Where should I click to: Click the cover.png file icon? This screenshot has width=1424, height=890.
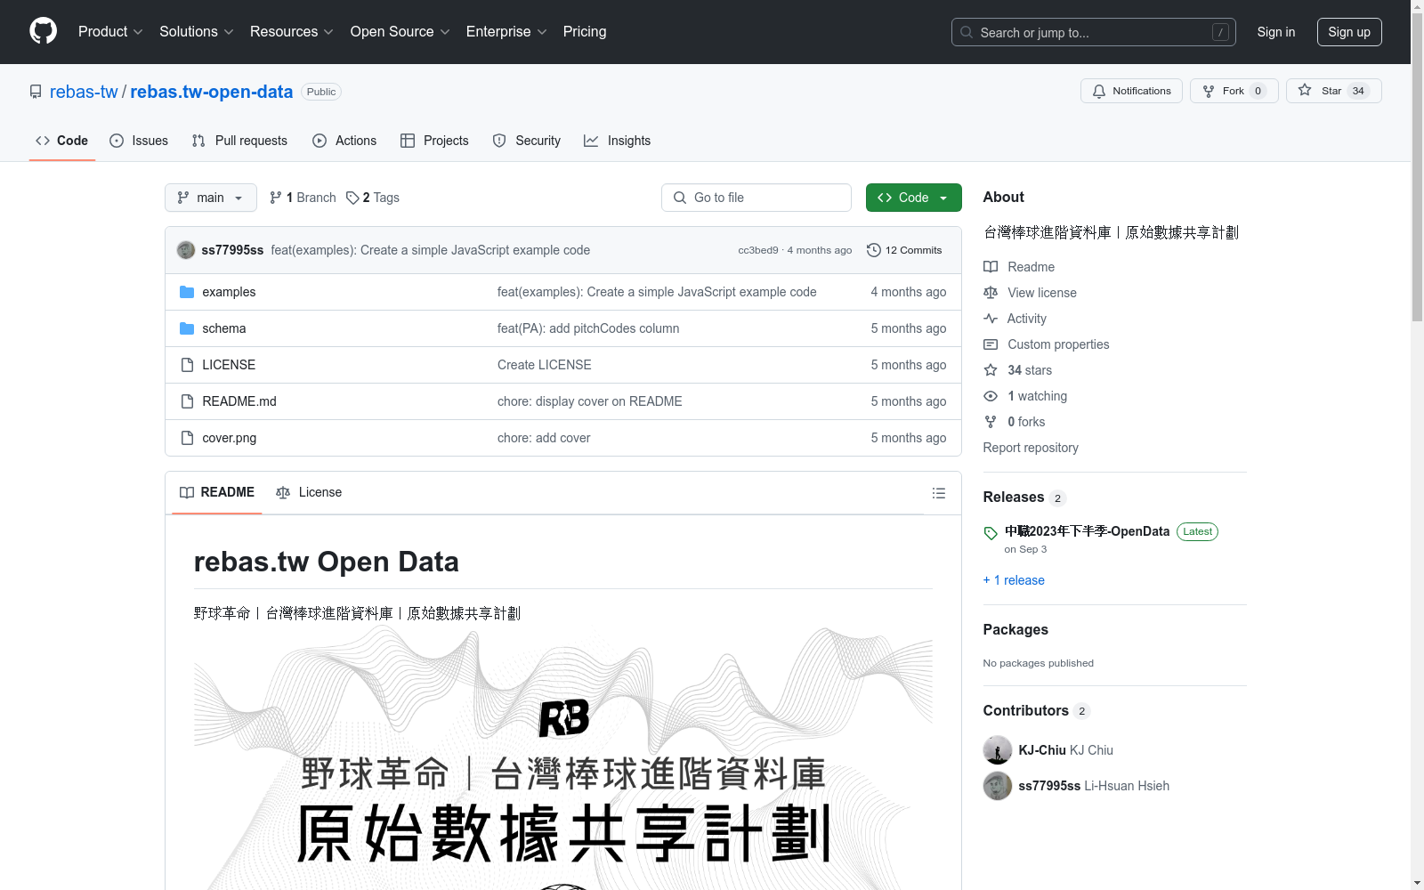point(187,438)
